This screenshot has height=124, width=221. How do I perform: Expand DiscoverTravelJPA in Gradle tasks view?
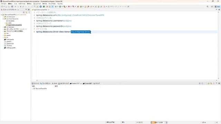click(x=32, y=89)
